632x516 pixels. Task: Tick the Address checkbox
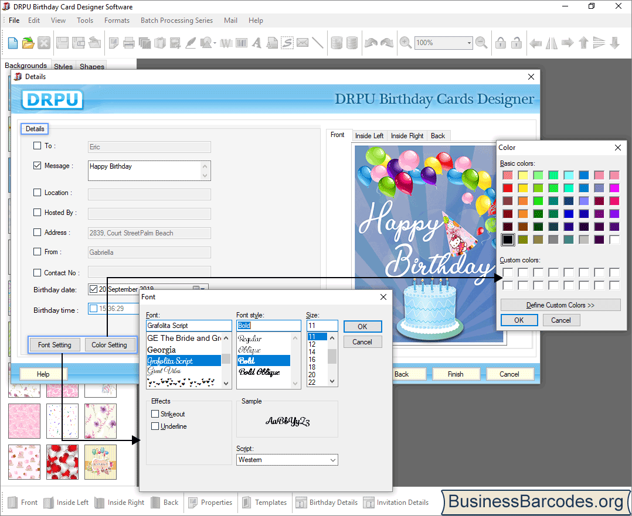coord(37,233)
